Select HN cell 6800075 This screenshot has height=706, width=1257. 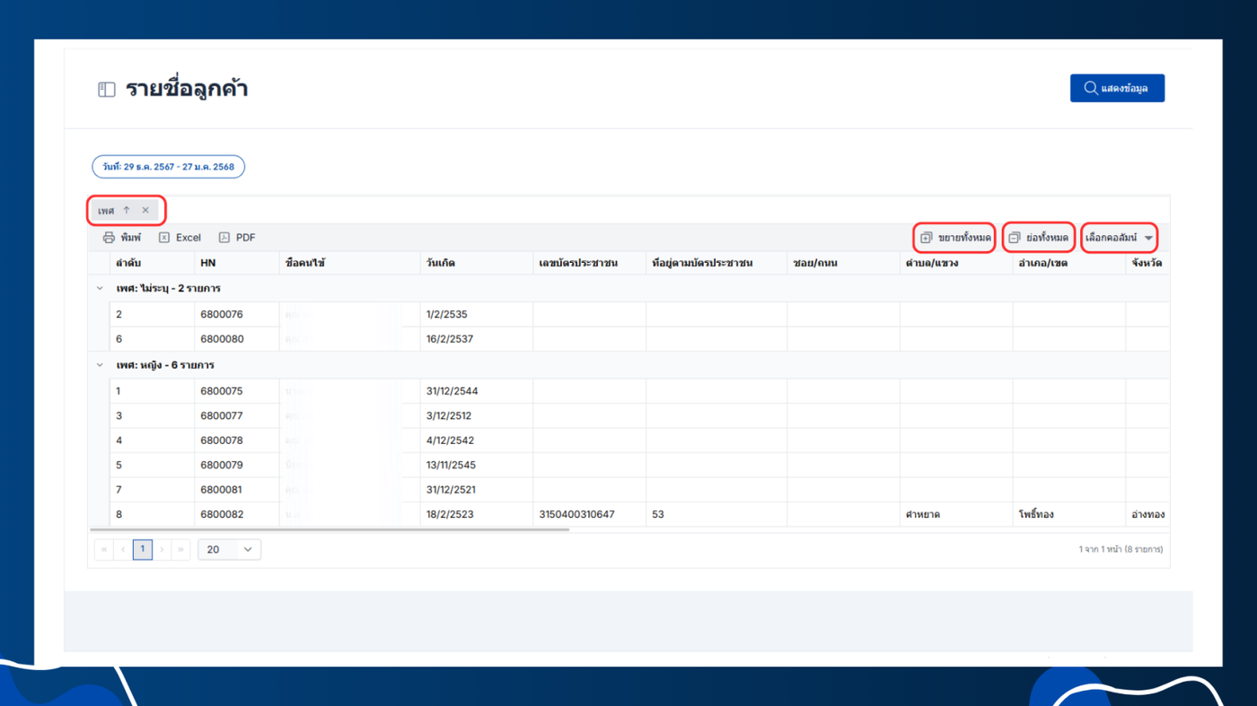(x=236, y=391)
